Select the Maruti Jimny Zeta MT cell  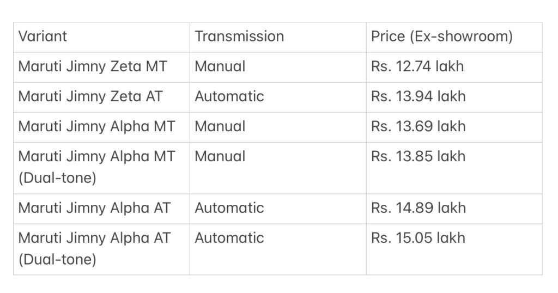click(101, 67)
